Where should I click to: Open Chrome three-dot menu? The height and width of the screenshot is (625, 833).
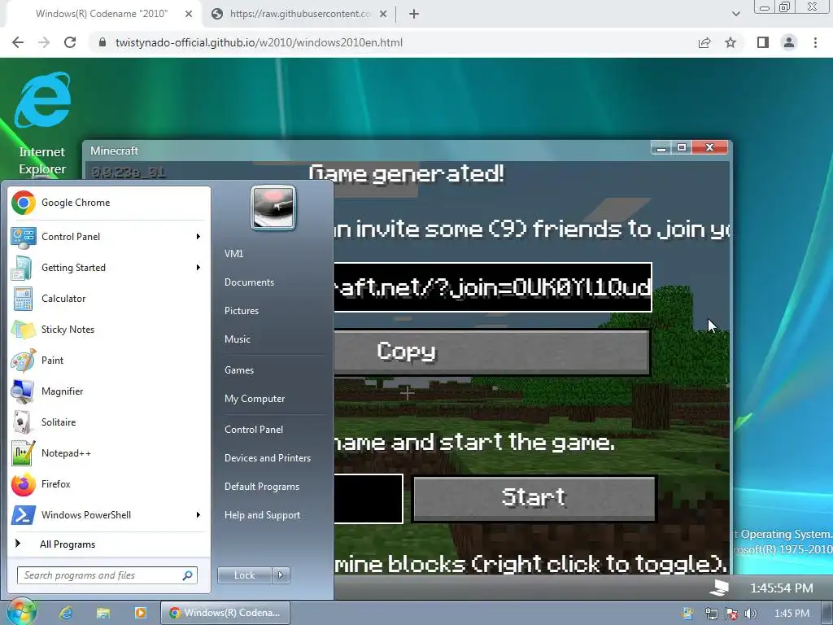click(x=815, y=42)
